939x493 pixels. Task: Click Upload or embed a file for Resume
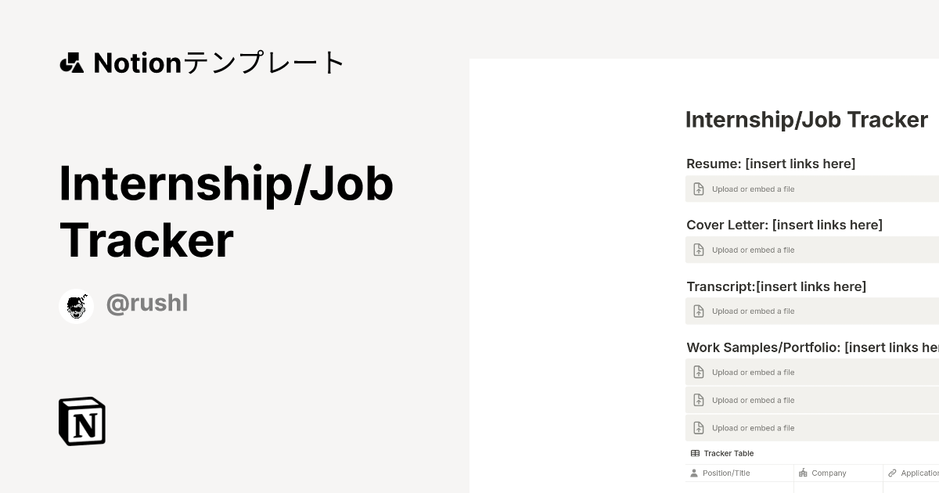(753, 189)
